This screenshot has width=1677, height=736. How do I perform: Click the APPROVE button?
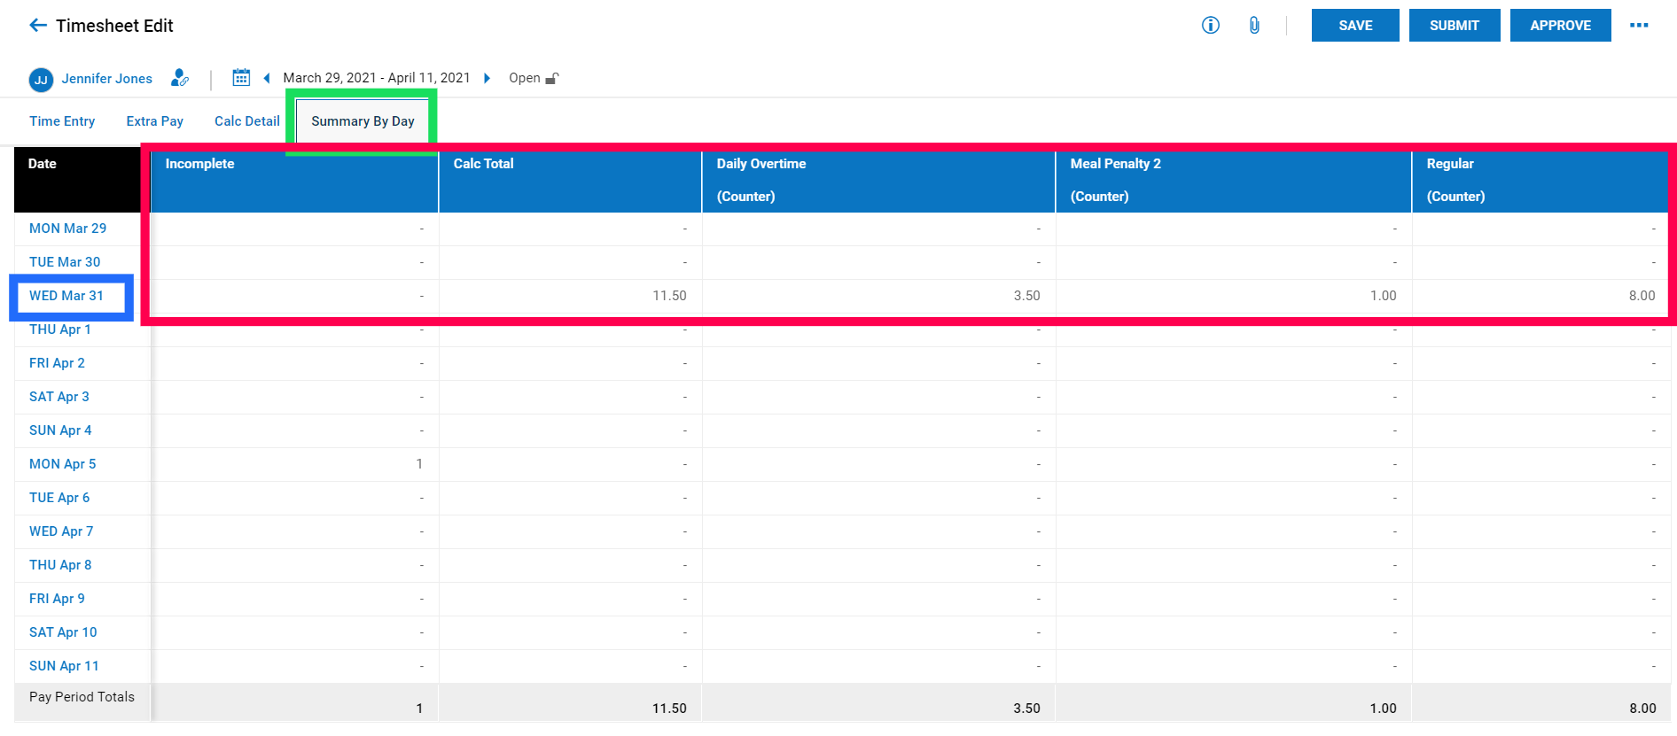1561,26
